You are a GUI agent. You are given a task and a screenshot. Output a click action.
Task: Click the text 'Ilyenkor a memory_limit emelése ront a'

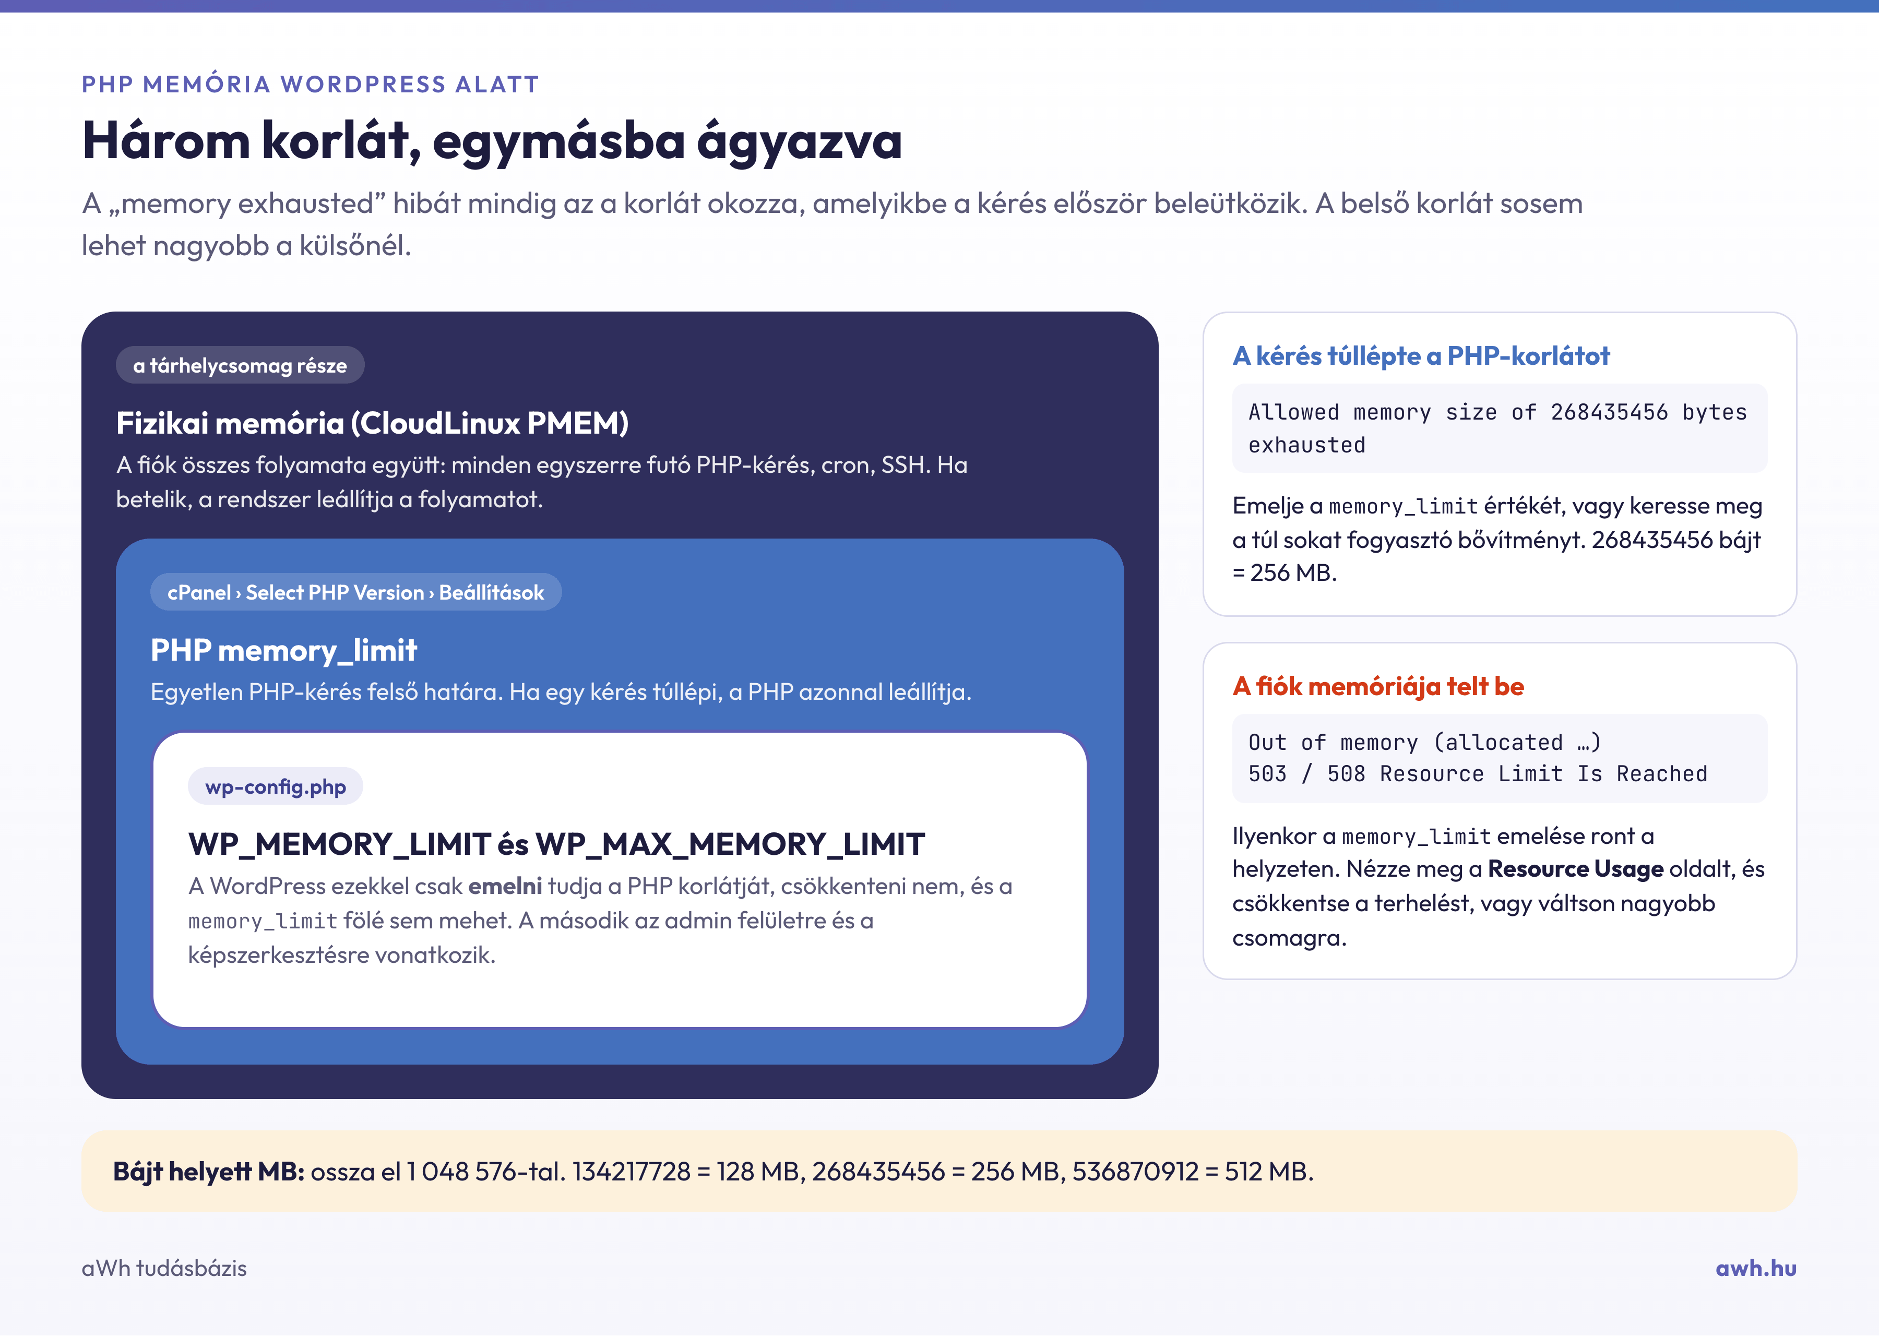pyautogui.click(x=1443, y=837)
